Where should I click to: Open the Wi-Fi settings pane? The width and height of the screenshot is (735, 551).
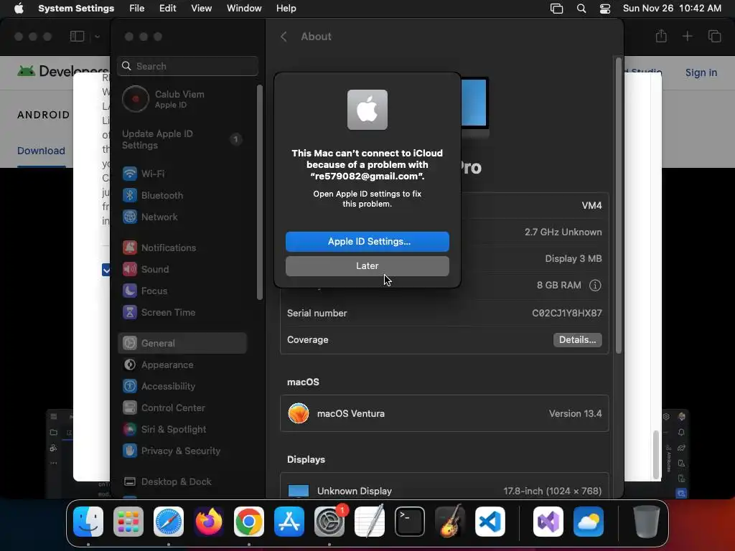click(x=183, y=174)
